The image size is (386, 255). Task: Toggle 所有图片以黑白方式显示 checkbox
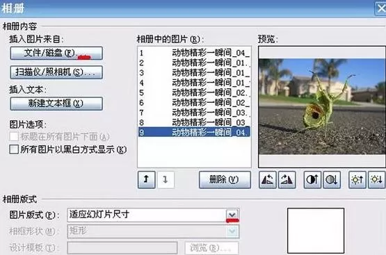[x=14, y=149]
